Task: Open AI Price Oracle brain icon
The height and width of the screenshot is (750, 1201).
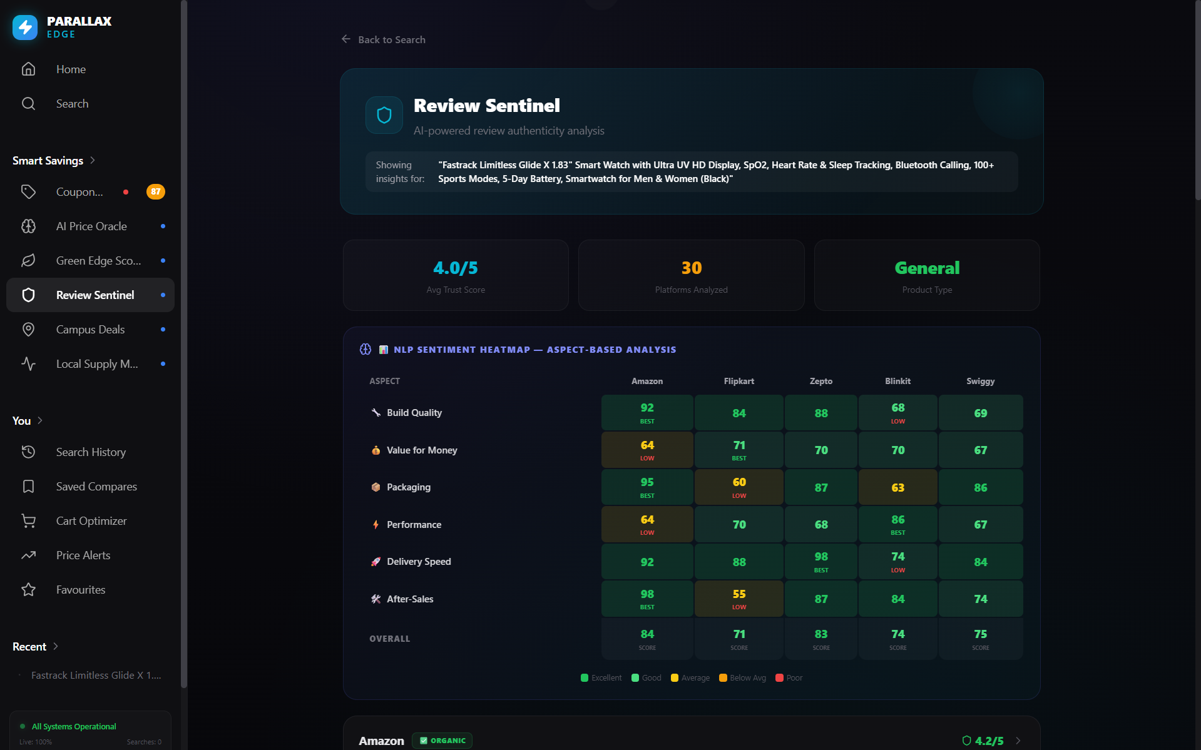Action: tap(28, 226)
